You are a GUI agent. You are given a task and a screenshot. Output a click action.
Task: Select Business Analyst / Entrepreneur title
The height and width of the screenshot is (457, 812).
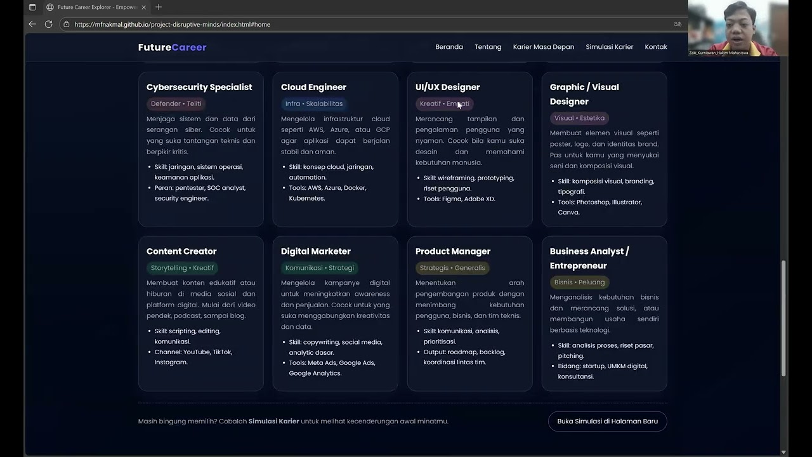tap(589, 258)
